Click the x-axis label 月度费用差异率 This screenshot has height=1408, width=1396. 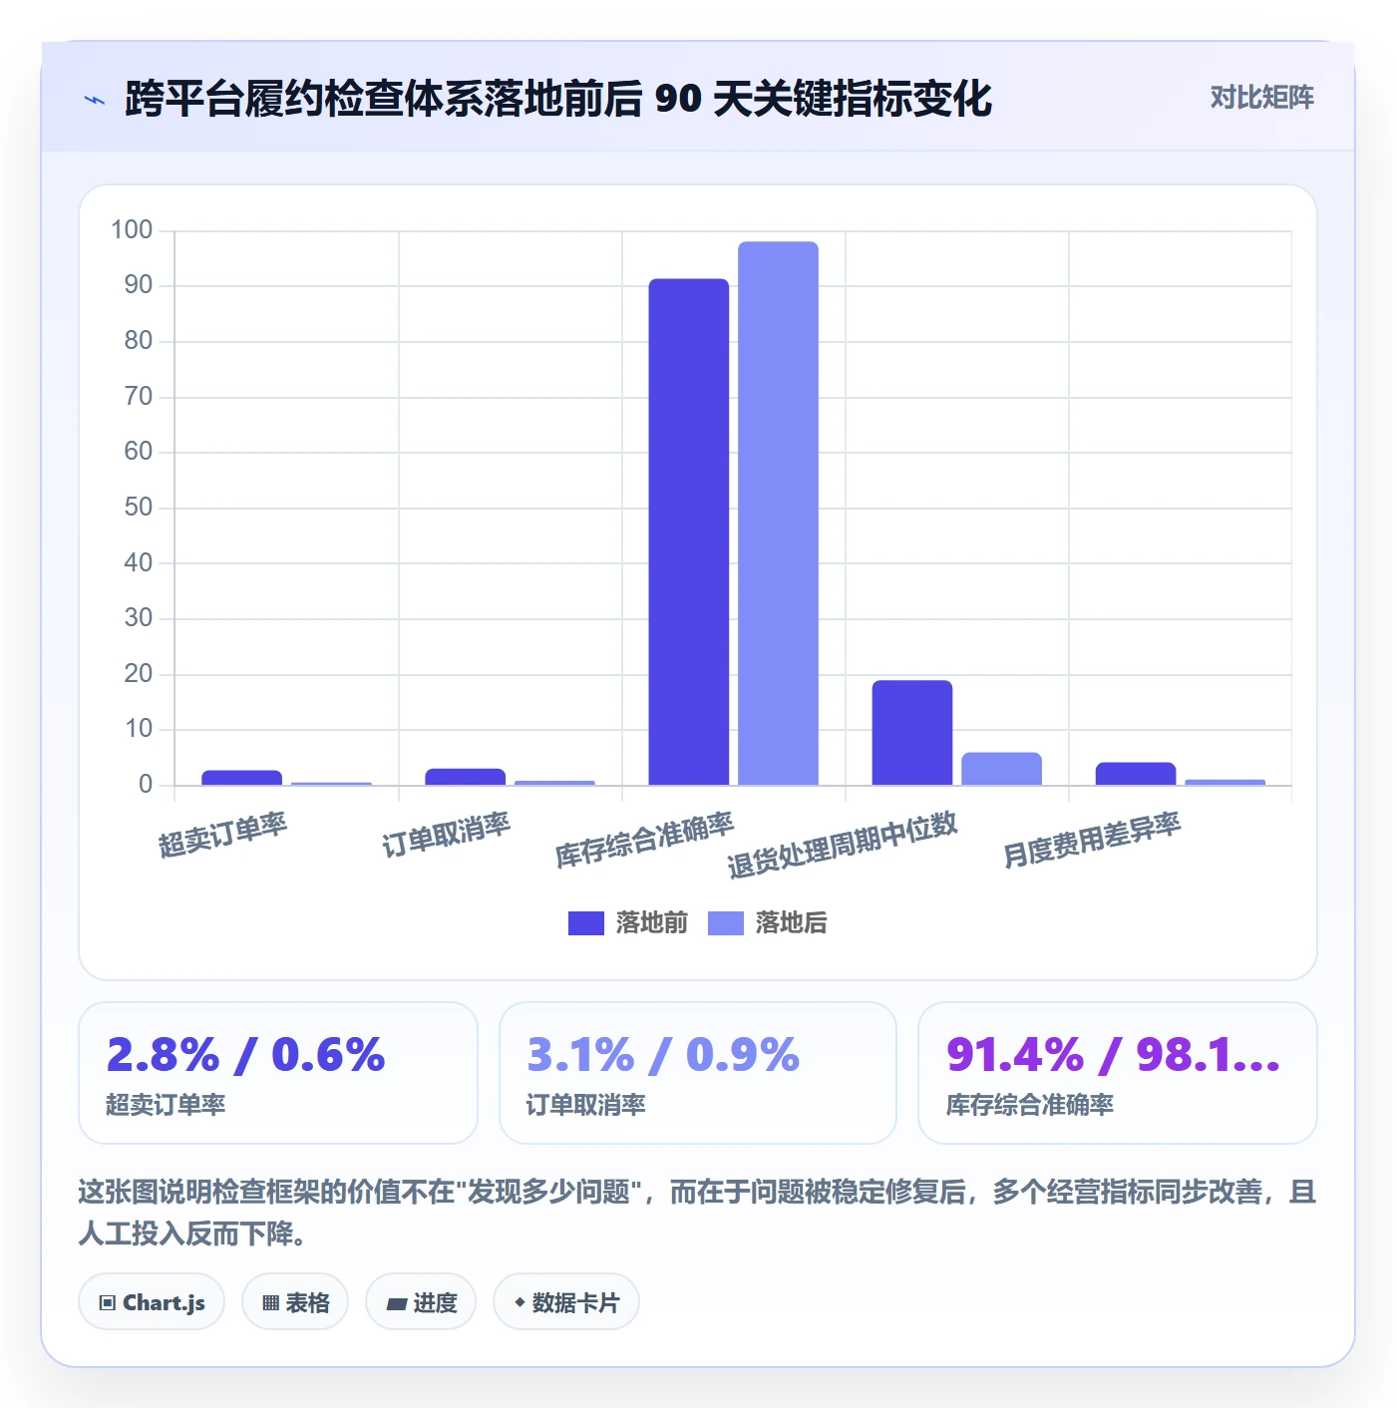[1092, 841]
